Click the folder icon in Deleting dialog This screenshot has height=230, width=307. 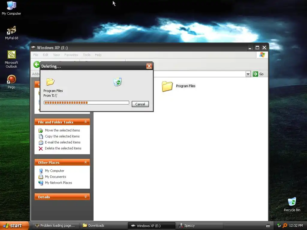pos(50,82)
